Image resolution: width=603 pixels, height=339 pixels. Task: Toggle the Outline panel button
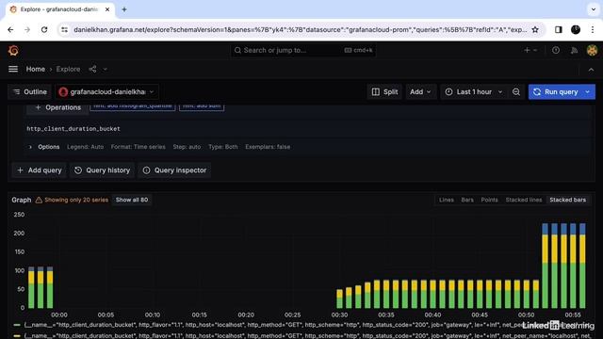click(x=29, y=92)
